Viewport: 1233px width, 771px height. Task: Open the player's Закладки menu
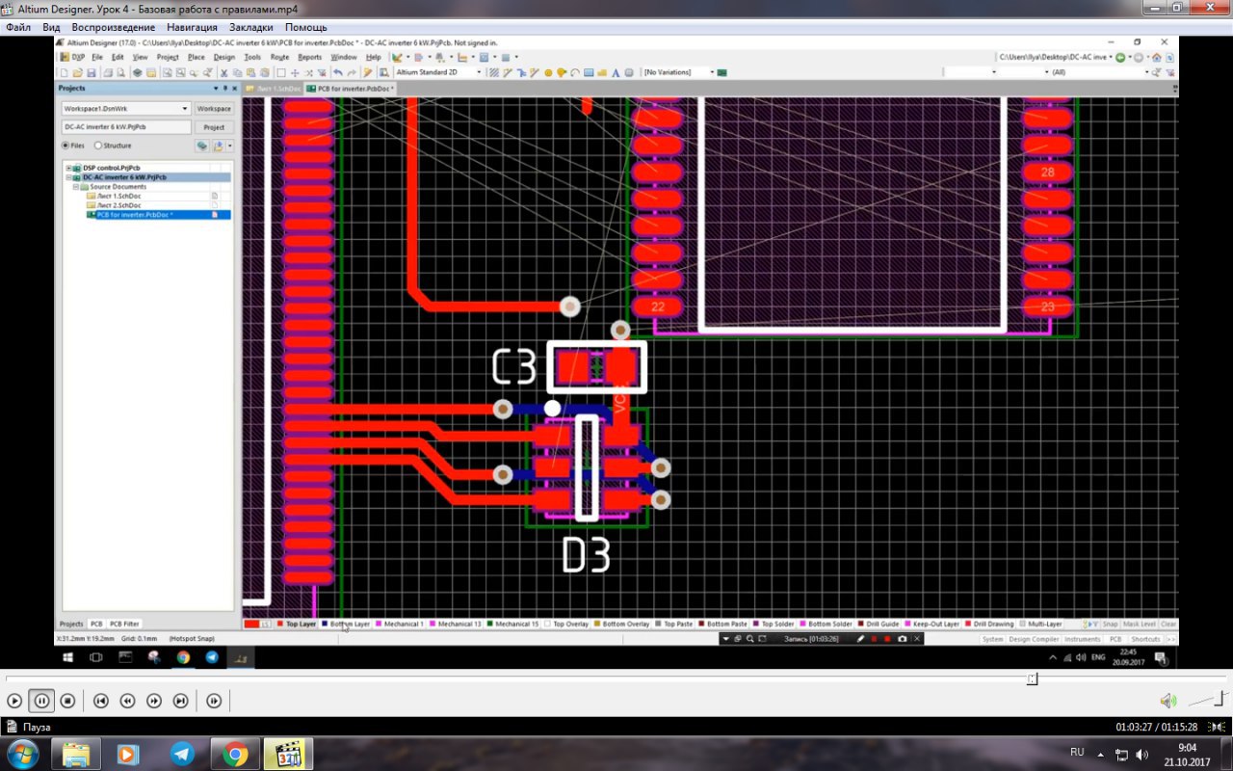252,27
